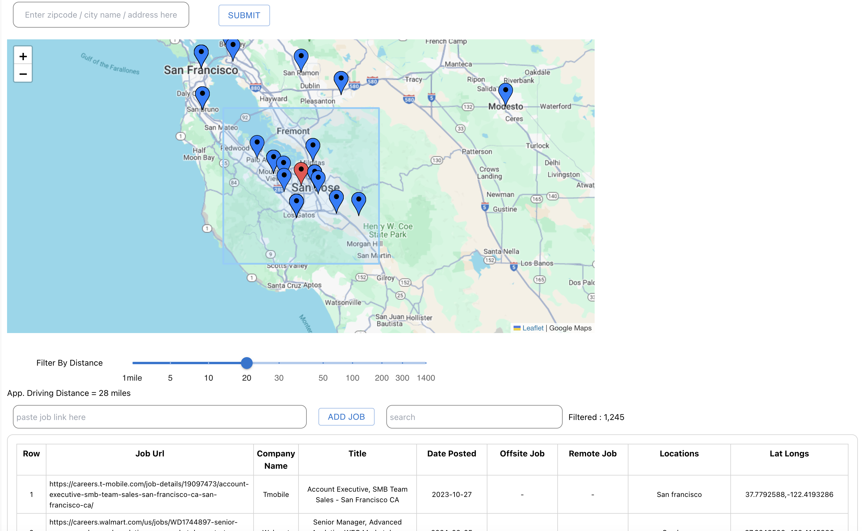The width and height of the screenshot is (862, 531).
Task: Click the Date Posted column header
Action: coord(451,453)
